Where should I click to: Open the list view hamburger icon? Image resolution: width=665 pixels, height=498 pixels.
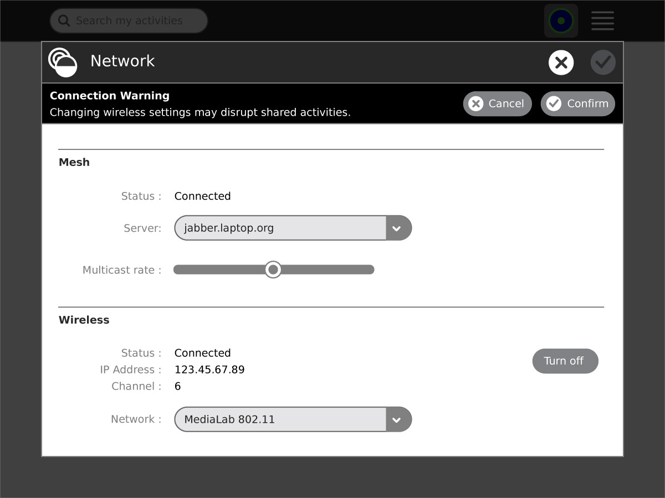point(602,21)
